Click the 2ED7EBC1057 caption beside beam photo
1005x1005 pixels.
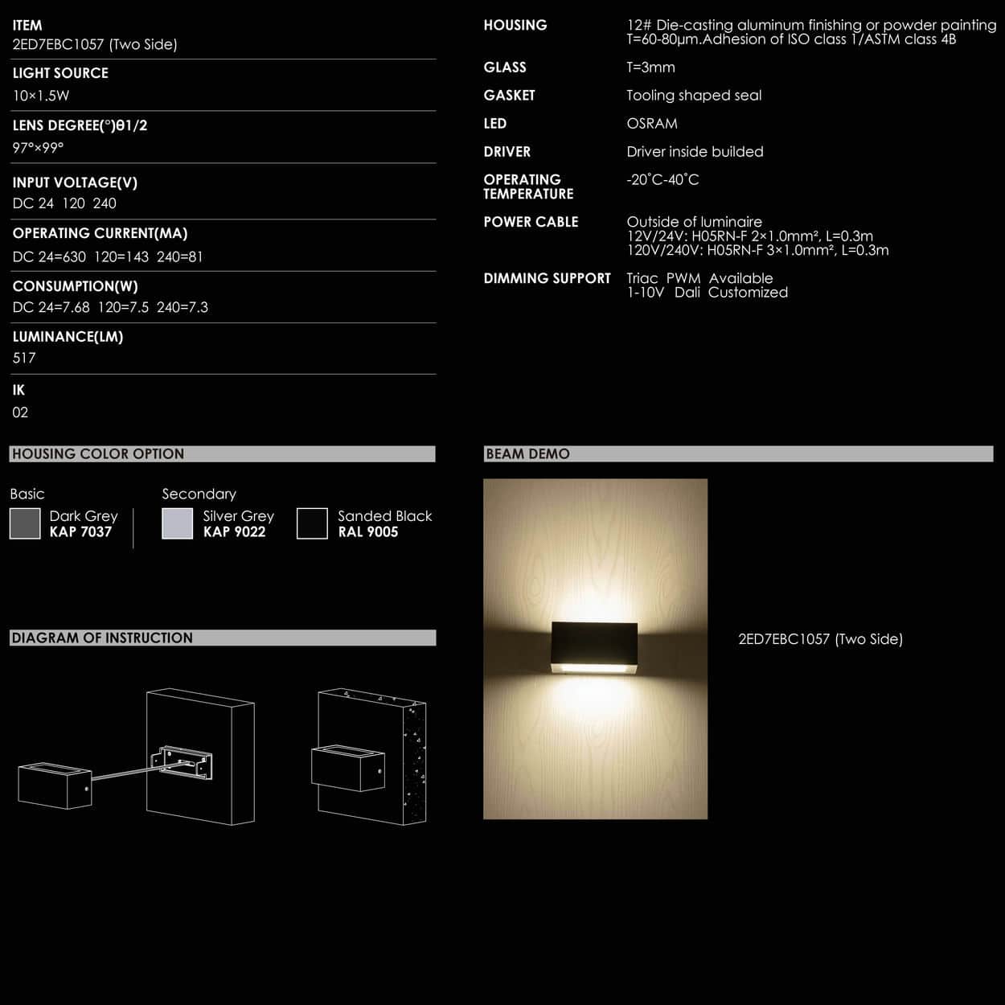[820, 639]
